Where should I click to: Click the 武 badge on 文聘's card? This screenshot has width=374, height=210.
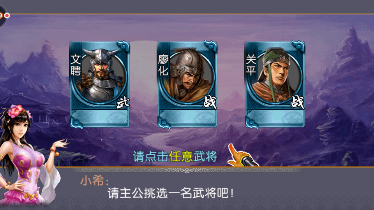click(123, 103)
